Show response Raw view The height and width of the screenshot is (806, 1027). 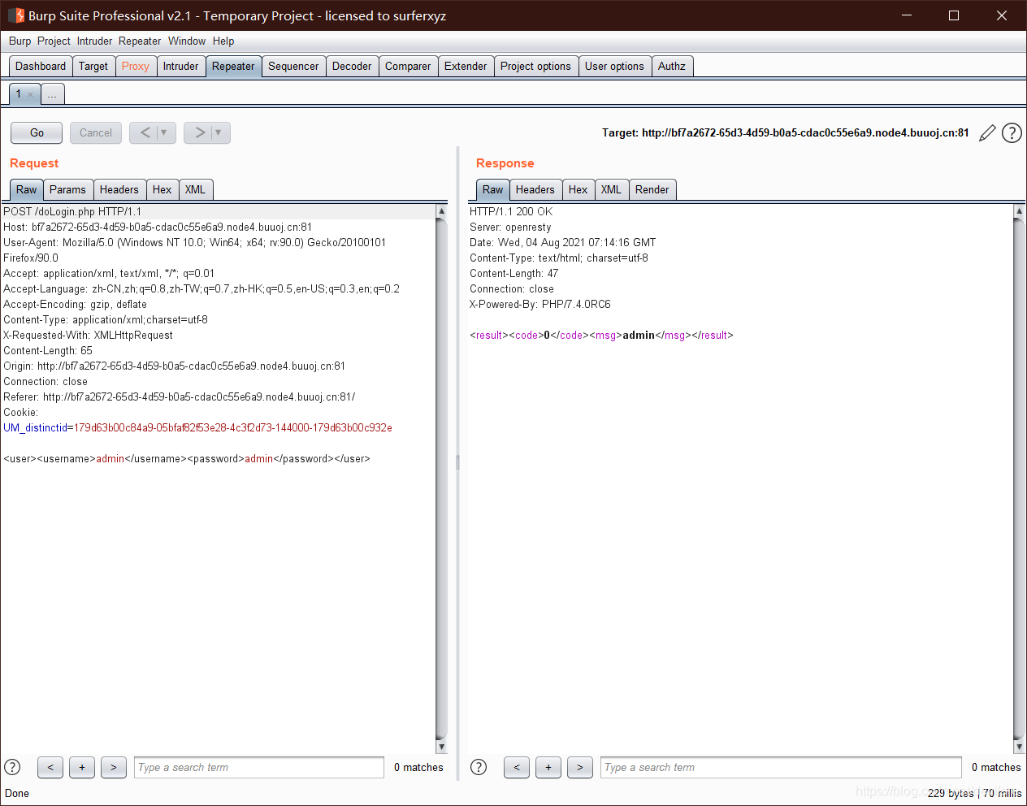click(x=493, y=189)
